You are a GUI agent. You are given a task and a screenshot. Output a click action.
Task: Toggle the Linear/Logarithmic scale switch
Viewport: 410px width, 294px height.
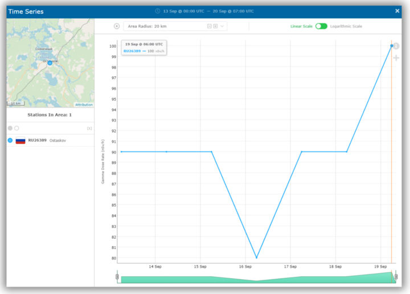click(x=321, y=26)
